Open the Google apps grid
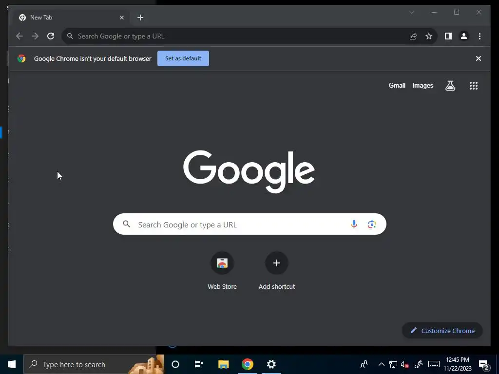The height and width of the screenshot is (374, 499). (x=474, y=86)
